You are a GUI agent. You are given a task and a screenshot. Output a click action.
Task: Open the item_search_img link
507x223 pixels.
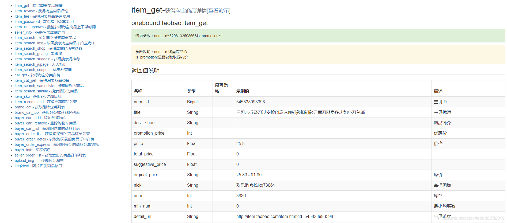coord(55,43)
